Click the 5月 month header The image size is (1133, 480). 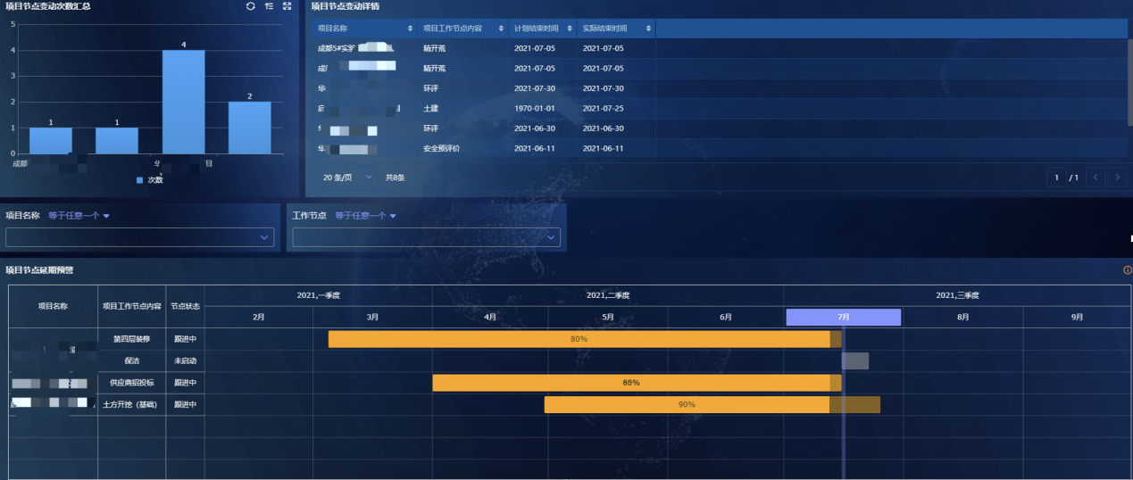(608, 317)
